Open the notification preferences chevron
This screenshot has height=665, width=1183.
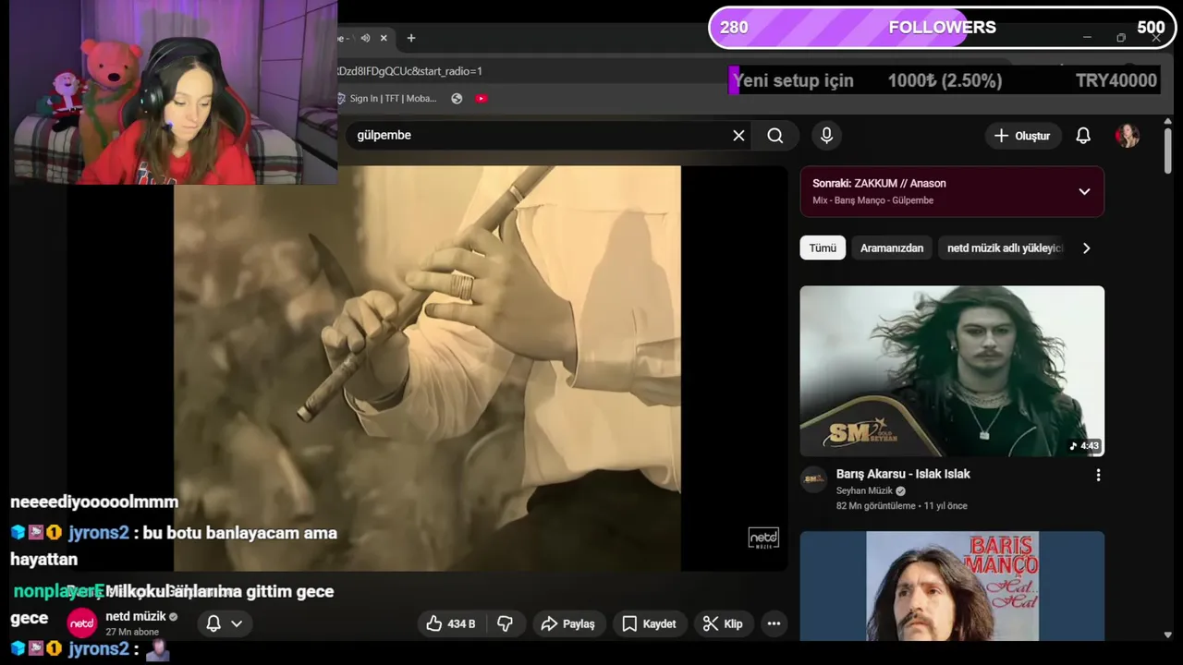click(x=237, y=623)
